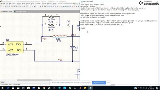The width and height of the screenshot is (160, 90).
Task: Click the schematic horizontal scrollbar thumb
Action: (34, 80)
